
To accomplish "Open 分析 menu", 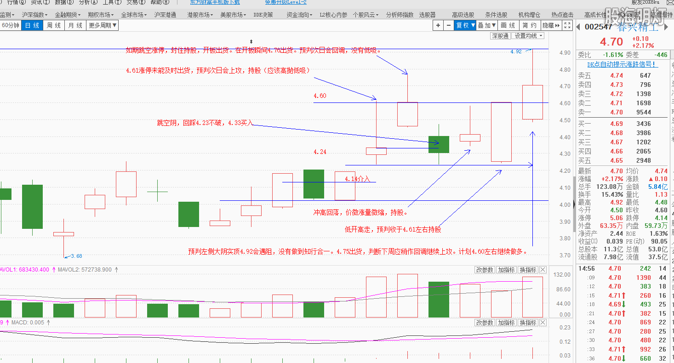I will pos(88,2).
